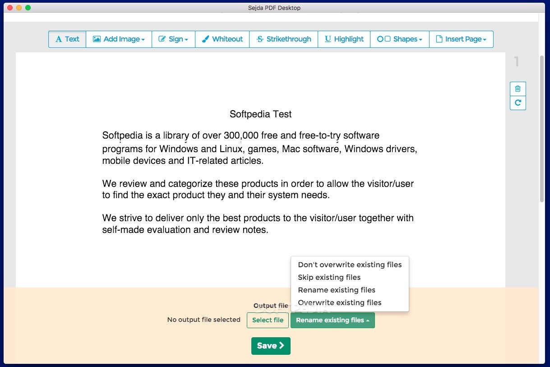The height and width of the screenshot is (367, 550).
Task: Click the Sign tool icon
Action: [x=162, y=39]
